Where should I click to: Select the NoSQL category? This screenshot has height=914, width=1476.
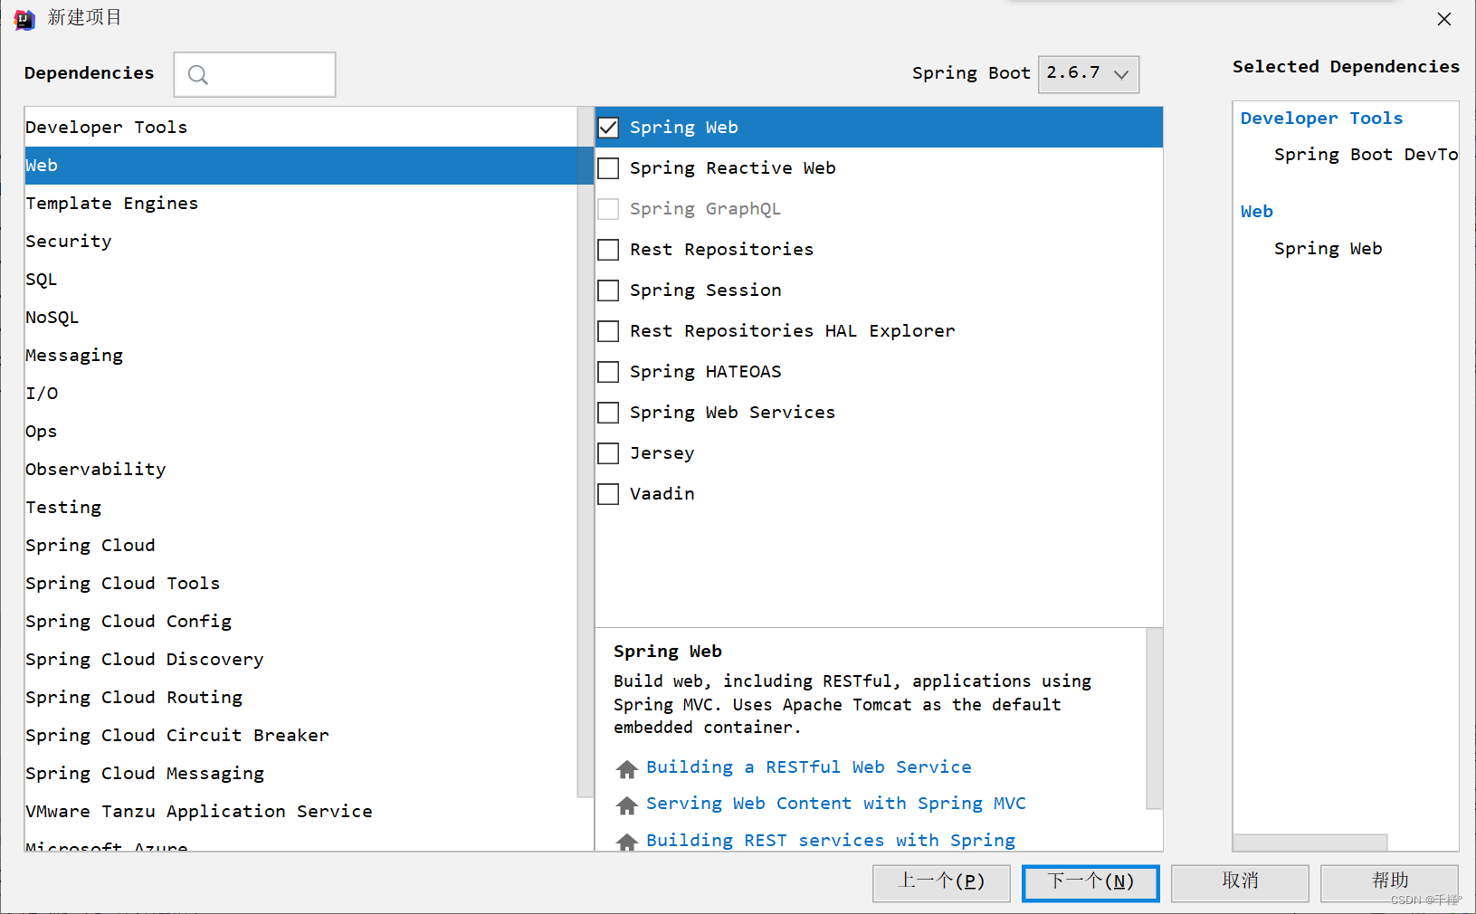click(300, 318)
